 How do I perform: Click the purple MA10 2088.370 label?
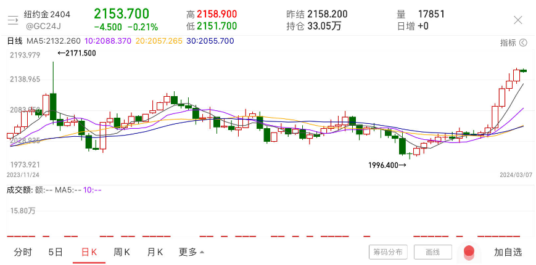click(x=107, y=41)
